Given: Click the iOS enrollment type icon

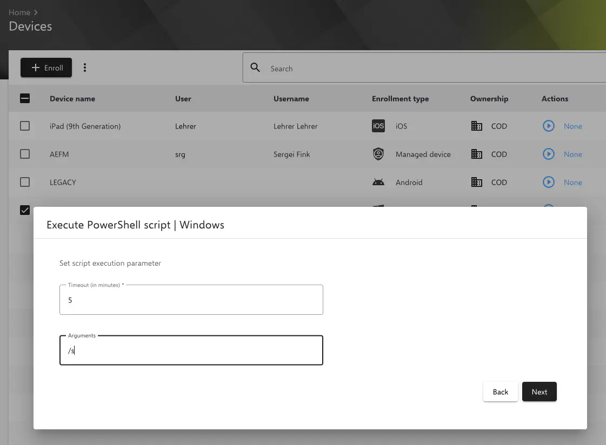Looking at the screenshot, I should coord(378,126).
